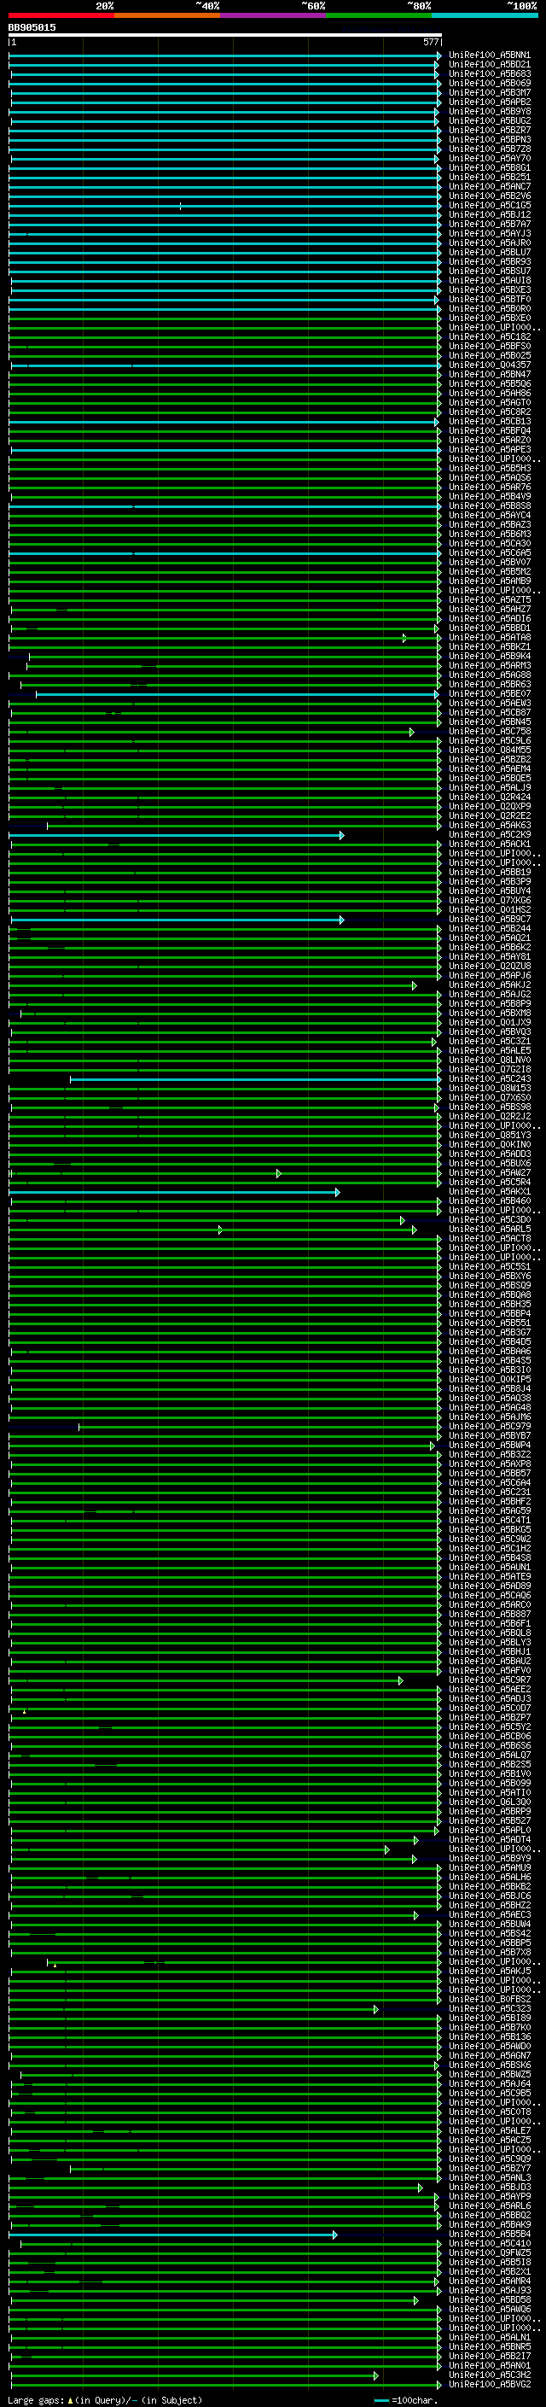Select the UniRef100_A5BJ12 label

[489, 214]
